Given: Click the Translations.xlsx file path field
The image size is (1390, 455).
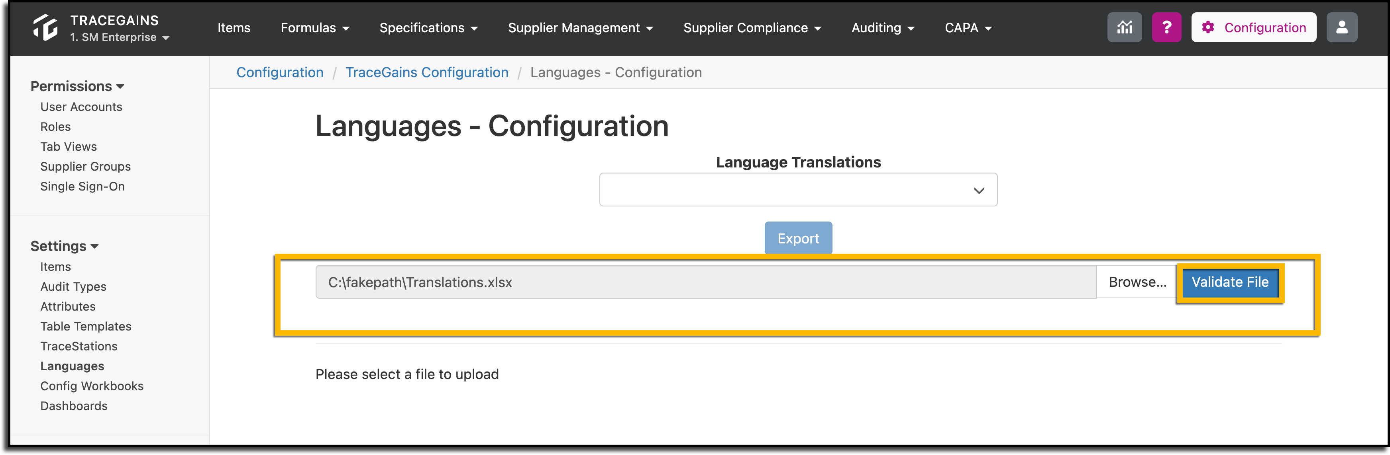Looking at the screenshot, I should point(706,282).
